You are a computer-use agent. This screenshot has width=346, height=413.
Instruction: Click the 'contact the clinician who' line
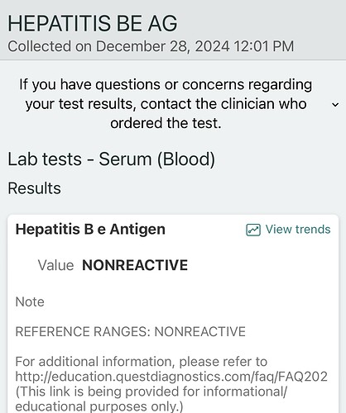(x=166, y=104)
